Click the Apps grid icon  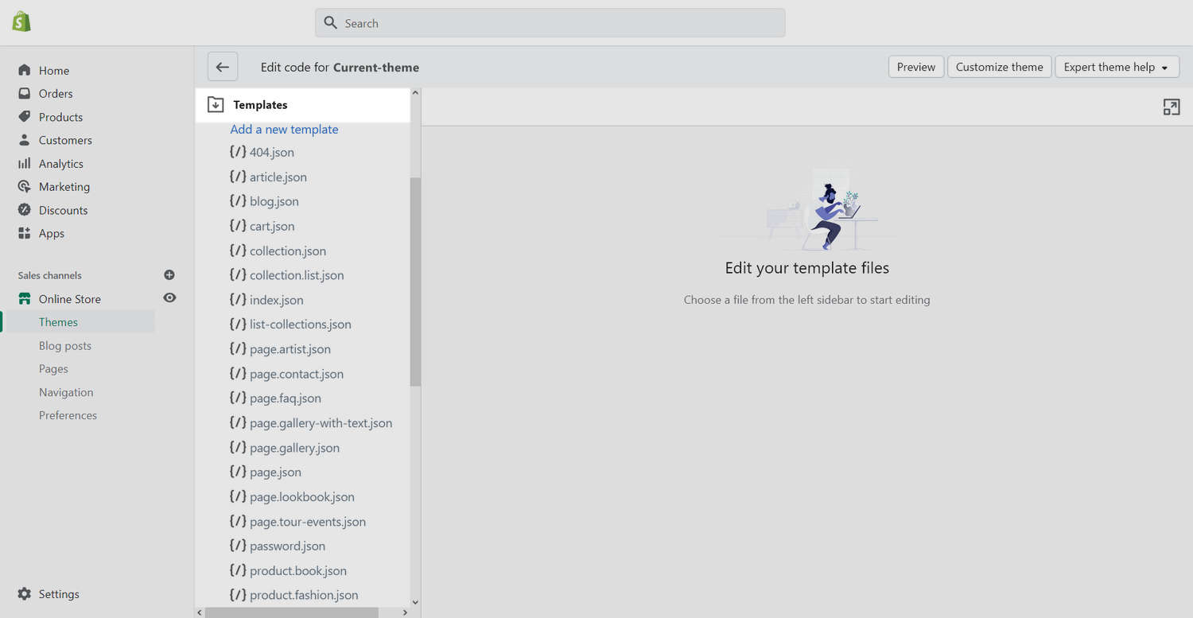tap(25, 233)
